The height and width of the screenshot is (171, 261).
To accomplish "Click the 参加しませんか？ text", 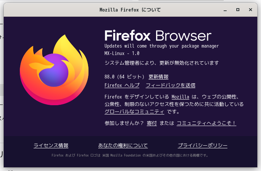I will tap(124, 123).
